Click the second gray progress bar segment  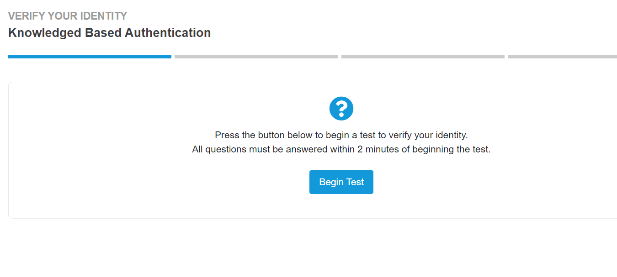[x=256, y=57]
